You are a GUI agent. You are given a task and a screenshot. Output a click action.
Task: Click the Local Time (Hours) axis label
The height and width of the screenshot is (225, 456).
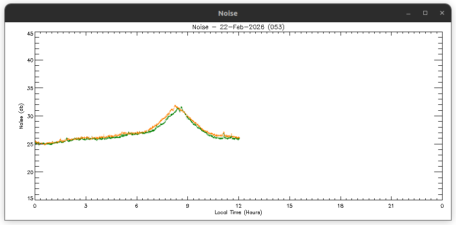click(238, 212)
